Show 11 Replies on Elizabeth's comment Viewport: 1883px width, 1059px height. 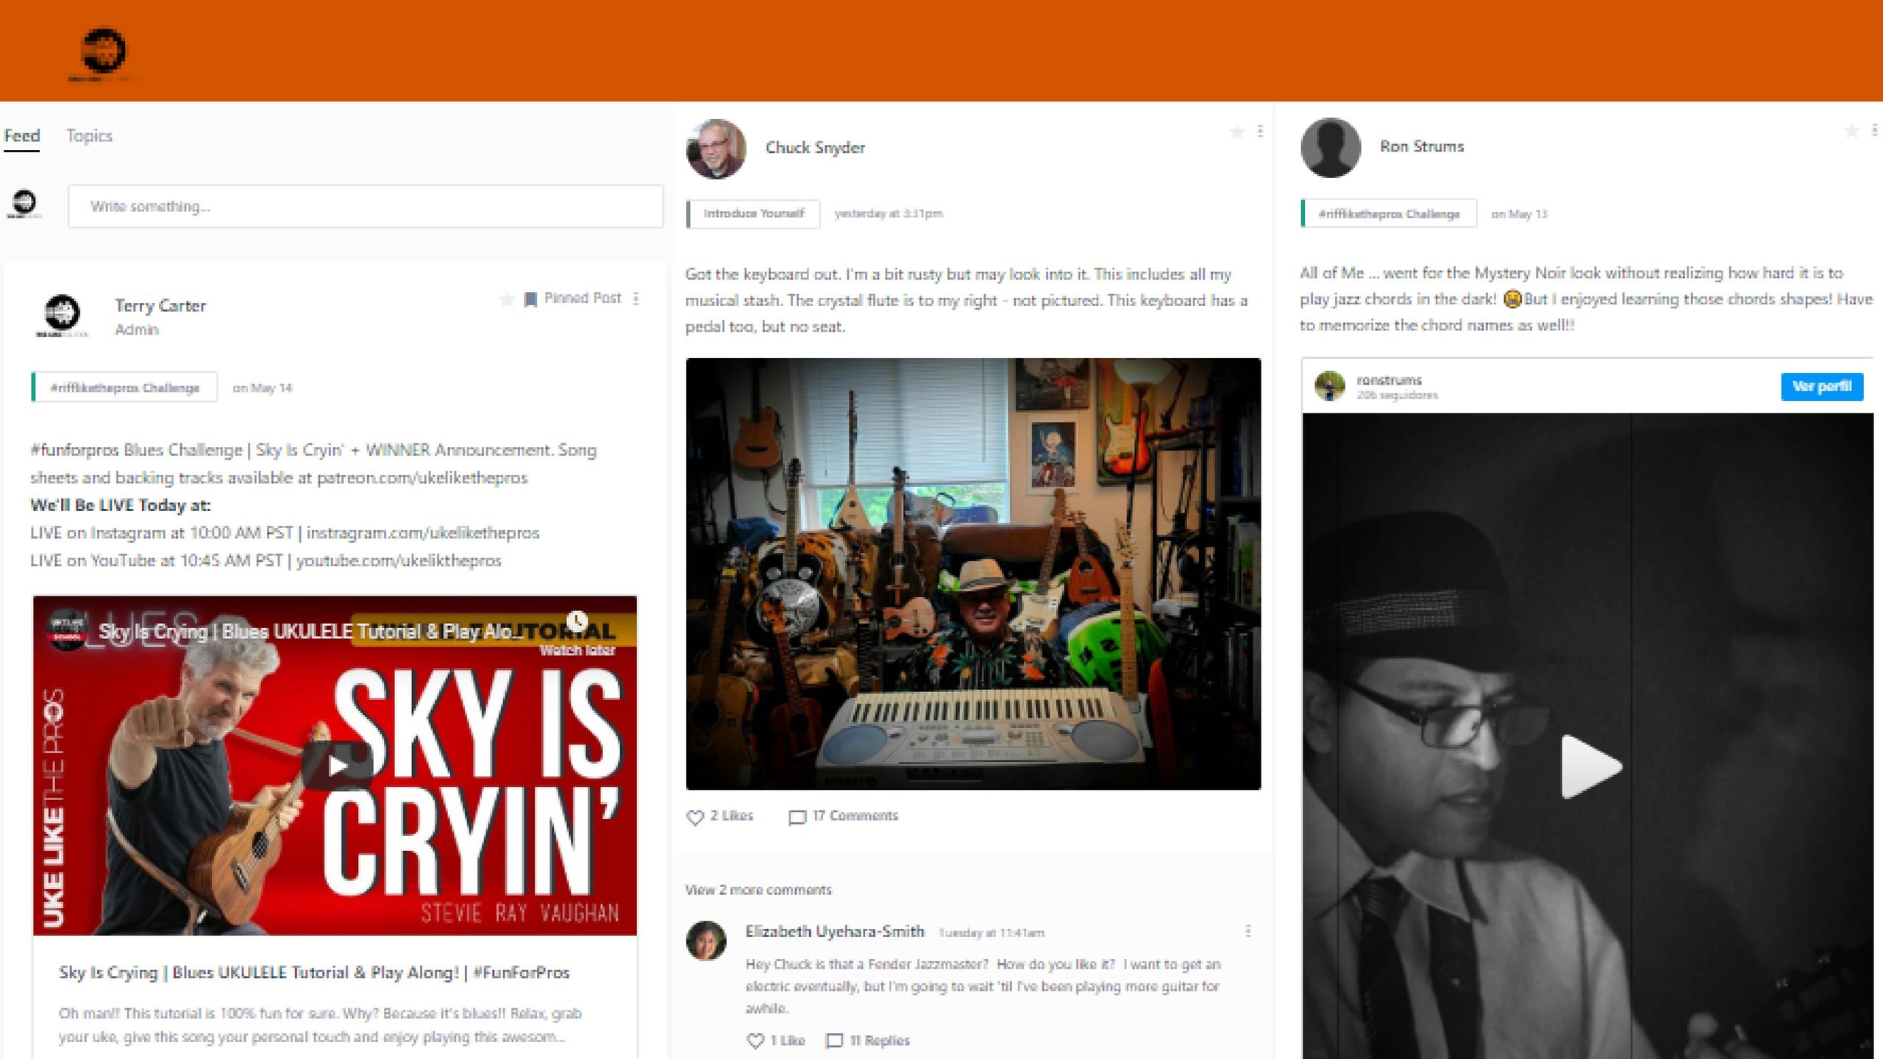coord(869,1041)
